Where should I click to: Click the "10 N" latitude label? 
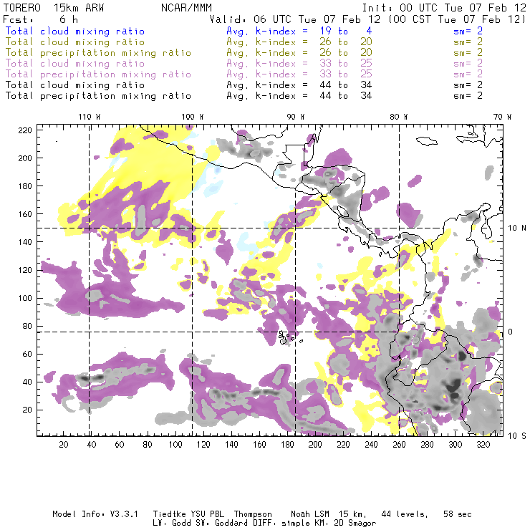[x=517, y=228]
